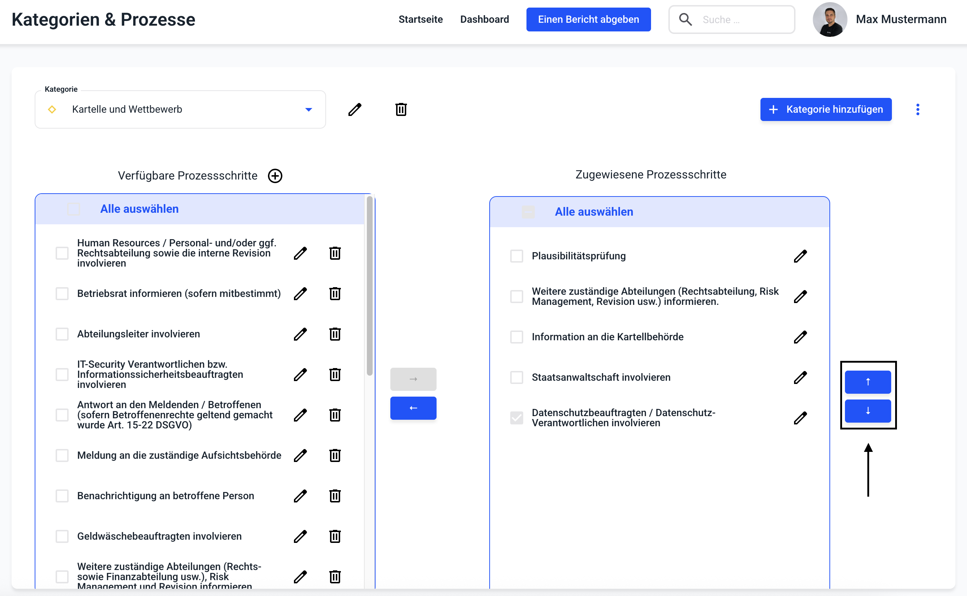Edit the Plausibilitätsprüfung assigned step
This screenshot has height=596, width=967.
coord(800,256)
